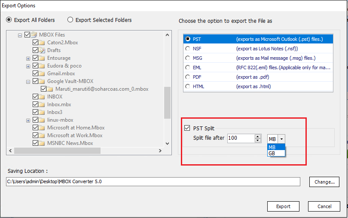Increase split size with up spinner arrow
This screenshot has height=218, width=348.
tap(258, 136)
